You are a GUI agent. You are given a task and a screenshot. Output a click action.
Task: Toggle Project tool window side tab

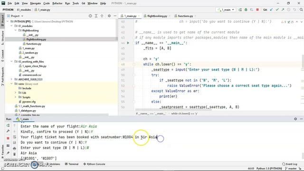tap(2, 20)
